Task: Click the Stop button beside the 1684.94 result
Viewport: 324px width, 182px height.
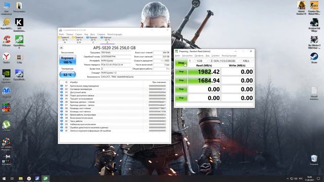Action: [x=181, y=80]
